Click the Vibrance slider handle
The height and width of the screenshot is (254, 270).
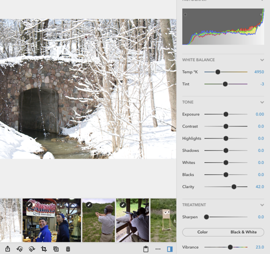(230, 247)
